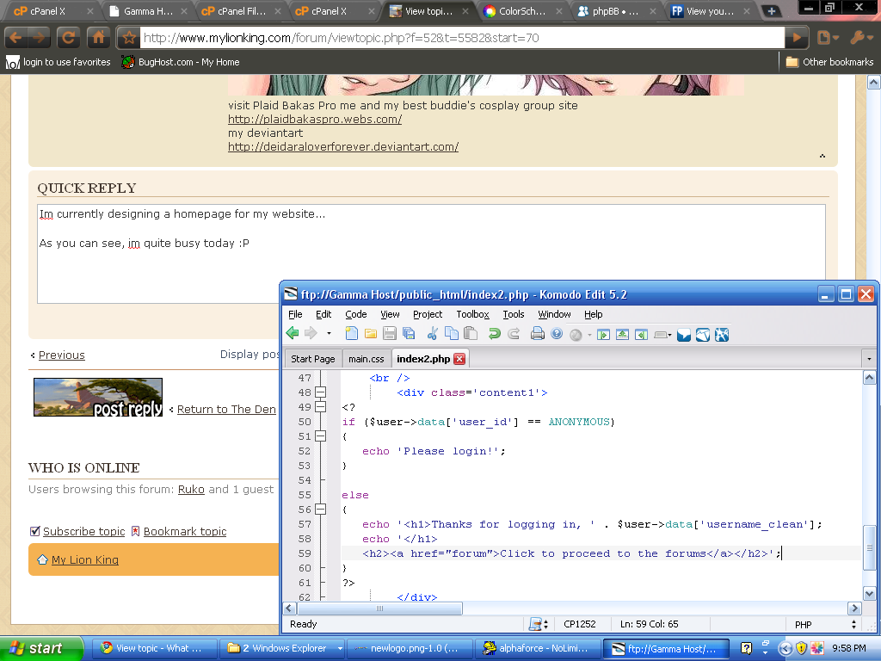Screen dimensions: 881x661
Task: Click the Print icon in Komodo toolbar
Action: coord(538,334)
